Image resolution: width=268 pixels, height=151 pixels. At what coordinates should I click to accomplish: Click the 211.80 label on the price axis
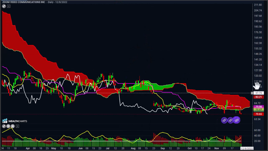[258, 5]
